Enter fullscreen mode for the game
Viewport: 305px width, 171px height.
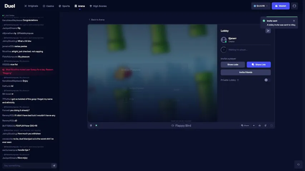[x=271, y=125]
